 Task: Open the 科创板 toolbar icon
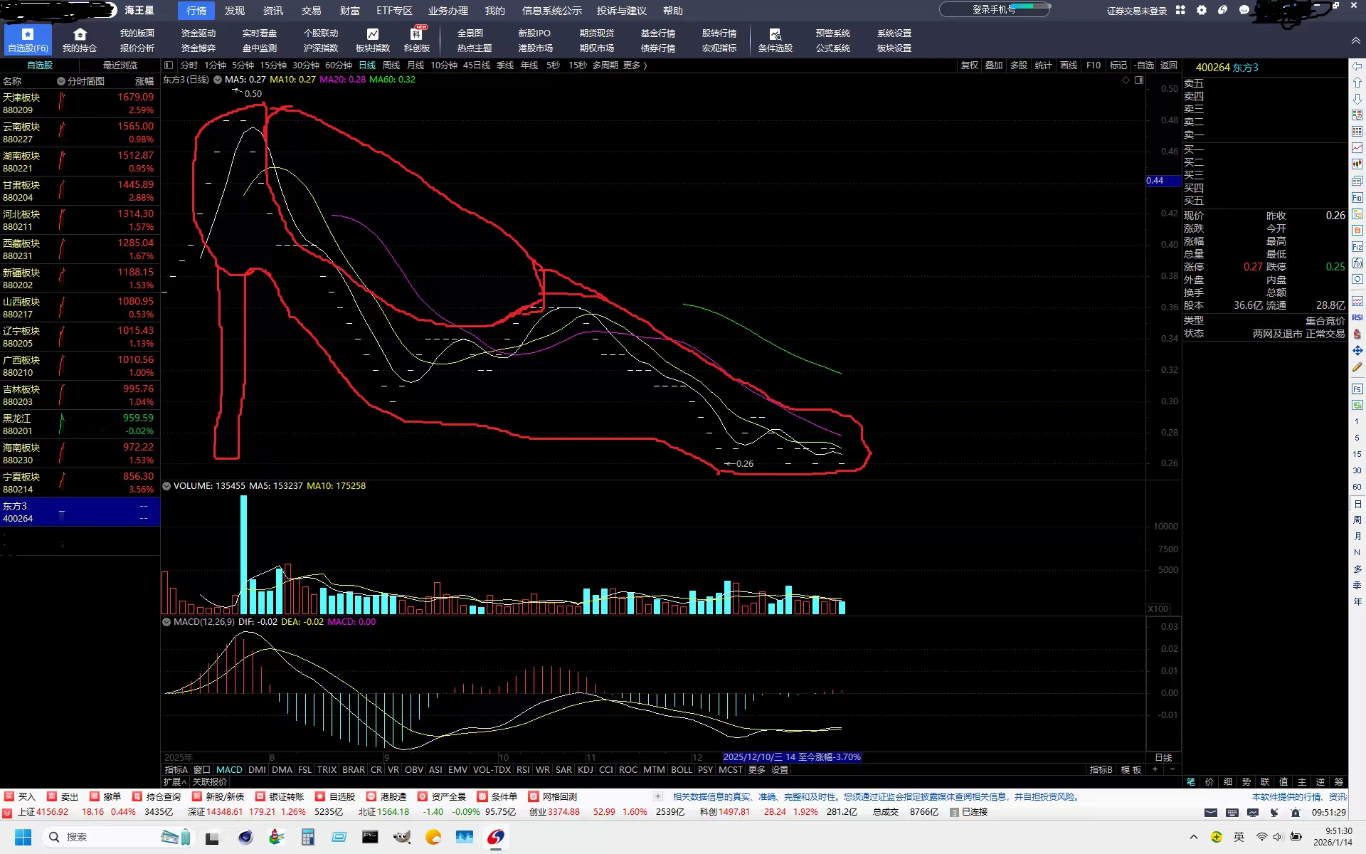point(417,34)
